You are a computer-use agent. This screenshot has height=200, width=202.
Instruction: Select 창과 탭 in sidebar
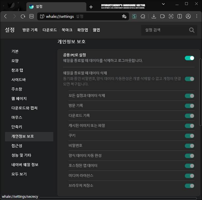coord(29,70)
